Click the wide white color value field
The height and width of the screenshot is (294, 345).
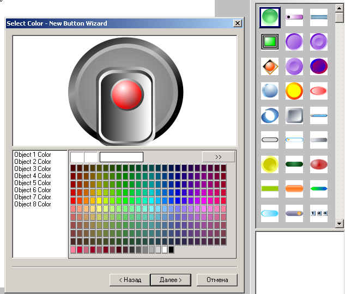122,157
